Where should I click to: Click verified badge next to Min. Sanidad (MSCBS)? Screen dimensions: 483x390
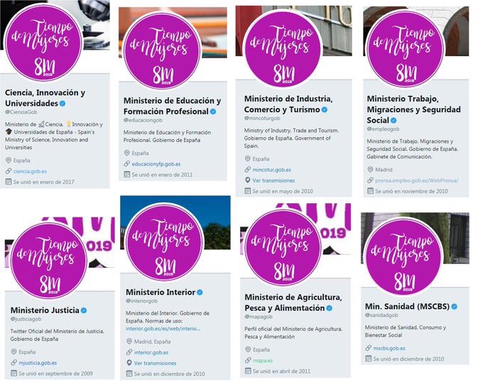coord(454,306)
